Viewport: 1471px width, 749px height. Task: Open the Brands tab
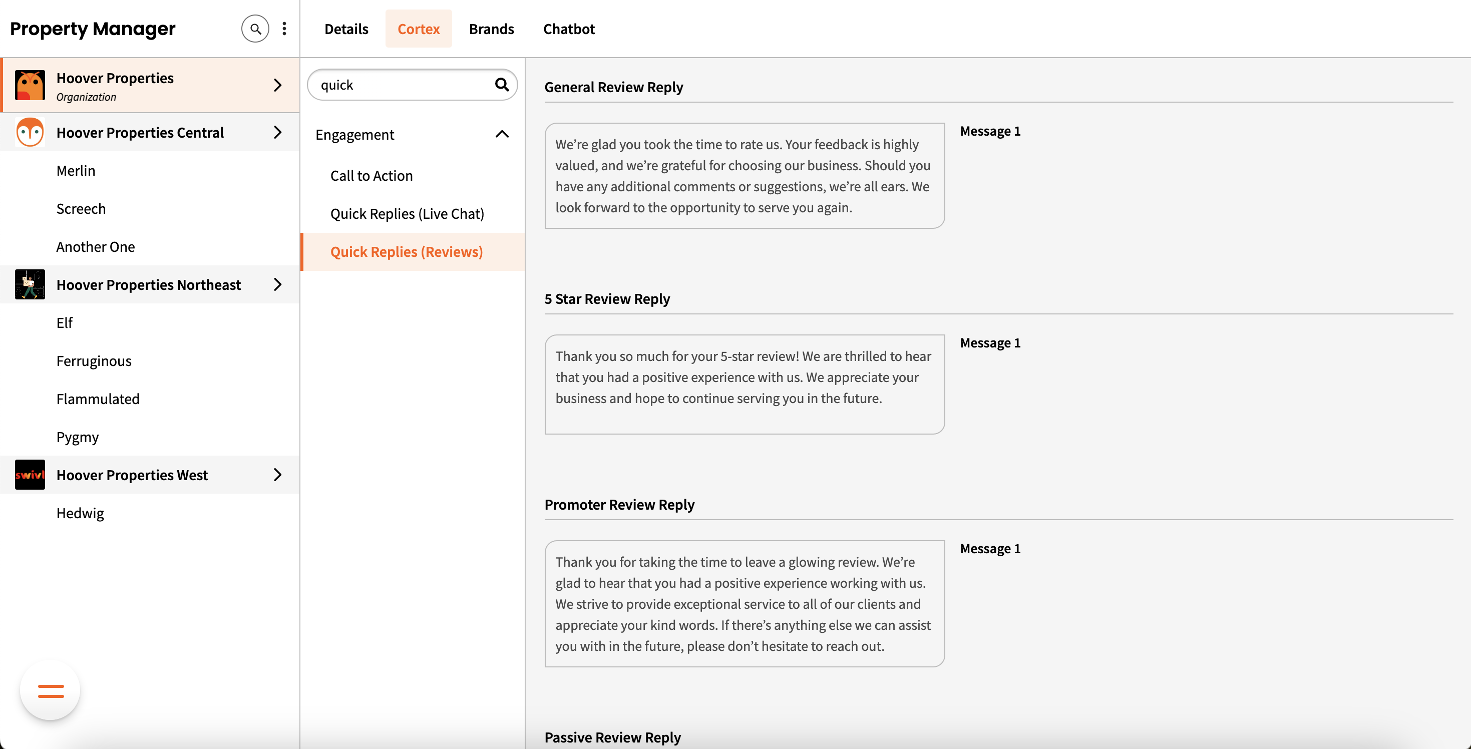point(491,29)
